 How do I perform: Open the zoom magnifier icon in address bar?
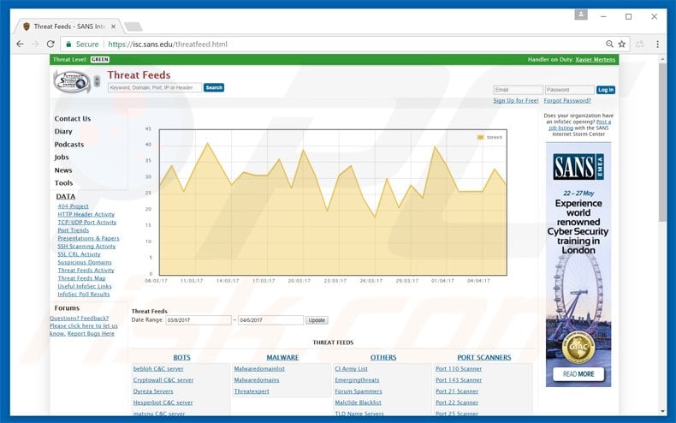point(609,44)
